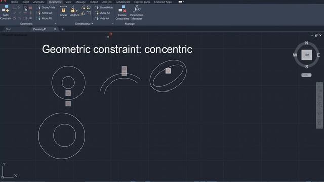
Task: Open the Output ribbon tab
Action: (x=94, y=2)
